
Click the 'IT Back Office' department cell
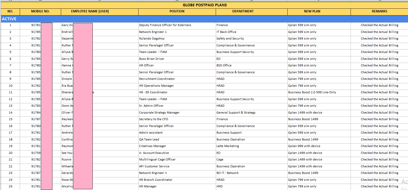(252, 32)
